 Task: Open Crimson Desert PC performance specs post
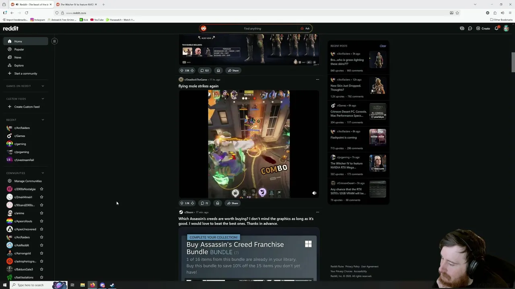pyautogui.click(x=348, y=114)
